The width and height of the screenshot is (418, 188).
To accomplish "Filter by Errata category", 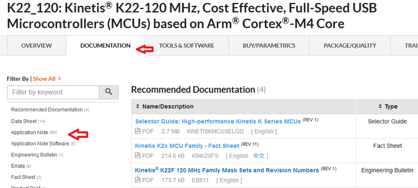I will coord(18,166).
